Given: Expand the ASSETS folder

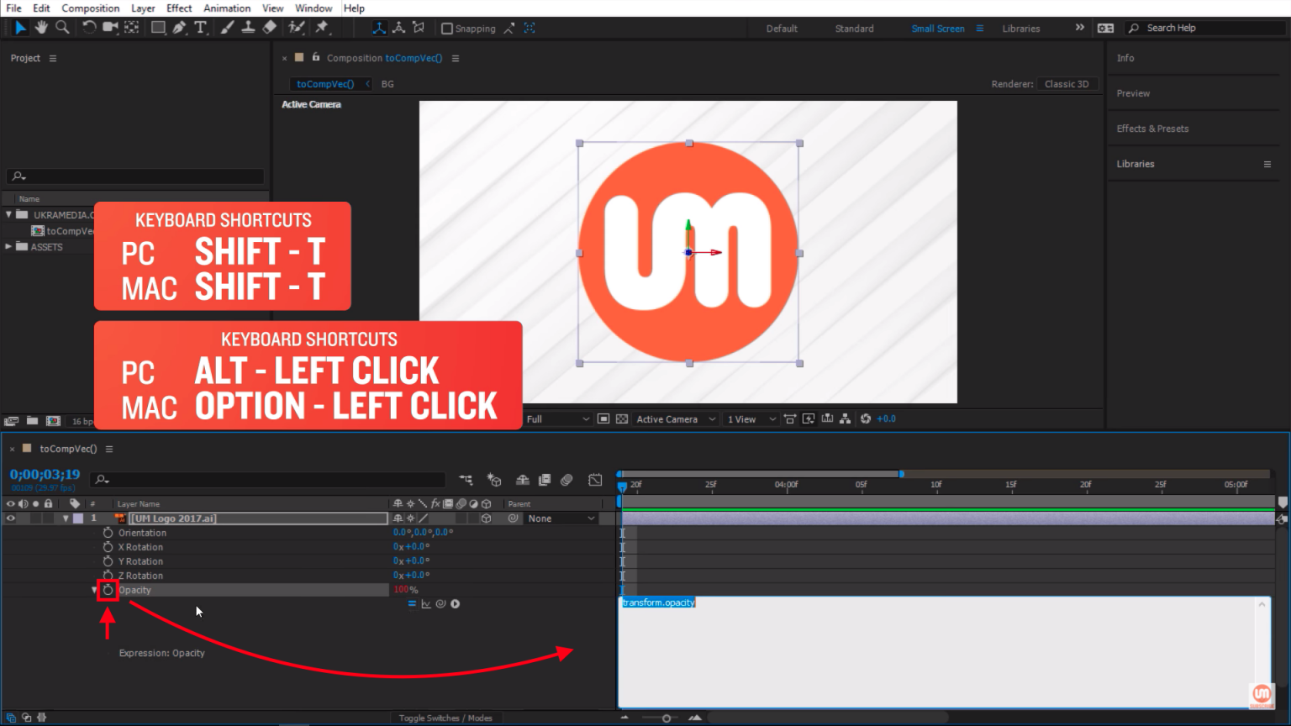Looking at the screenshot, I should coord(8,247).
